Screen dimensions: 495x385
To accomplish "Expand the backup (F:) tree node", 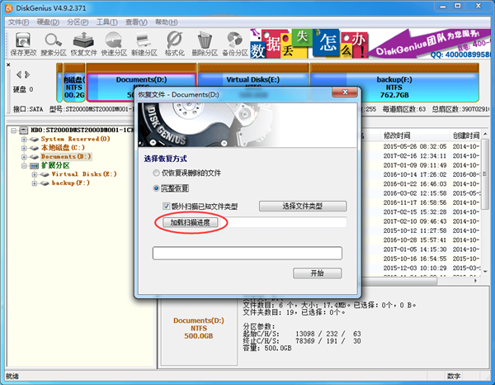I will 35,183.
